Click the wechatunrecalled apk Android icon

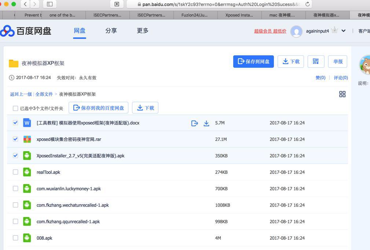click(27, 205)
